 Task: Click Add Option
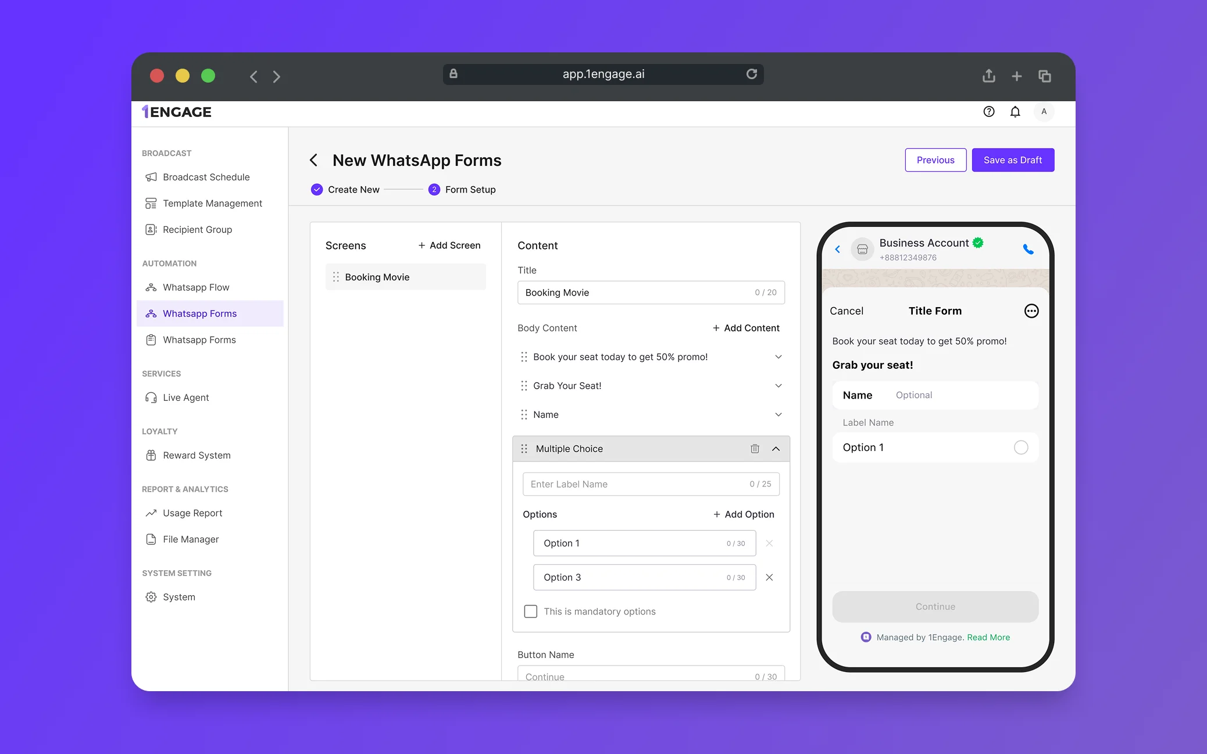click(x=744, y=514)
